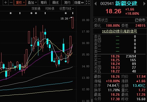Switch to 简约 view
The height and width of the screenshot is (102, 147).
(x=67, y=2)
